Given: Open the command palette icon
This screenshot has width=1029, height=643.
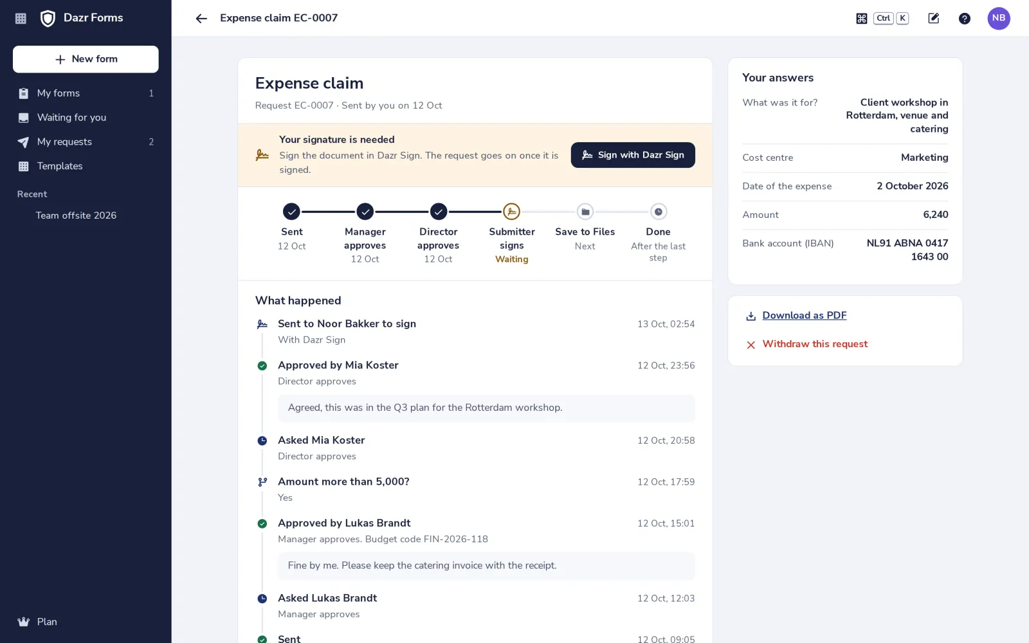Looking at the screenshot, I should (862, 19).
